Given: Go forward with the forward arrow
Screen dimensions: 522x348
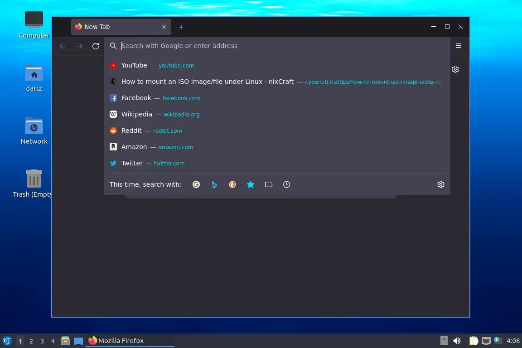Looking at the screenshot, I should (x=79, y=46).
